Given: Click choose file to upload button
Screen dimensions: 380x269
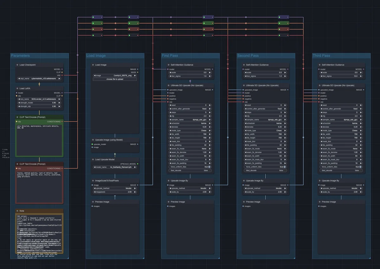Looking at the screenshot, I should click(115, 79).
